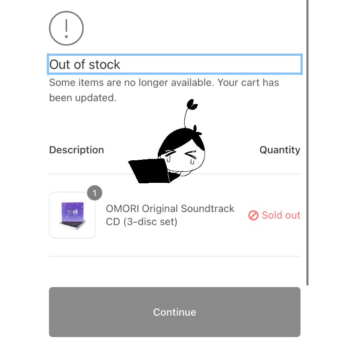
Task: Click the Description column header
Action: click(x=77, y=150)
